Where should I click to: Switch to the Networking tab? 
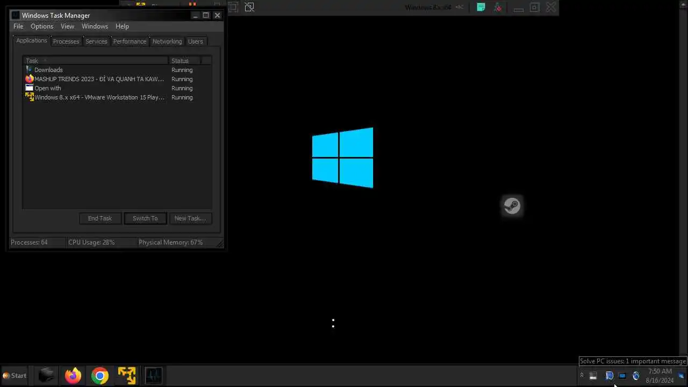click(x=167, y=41)
